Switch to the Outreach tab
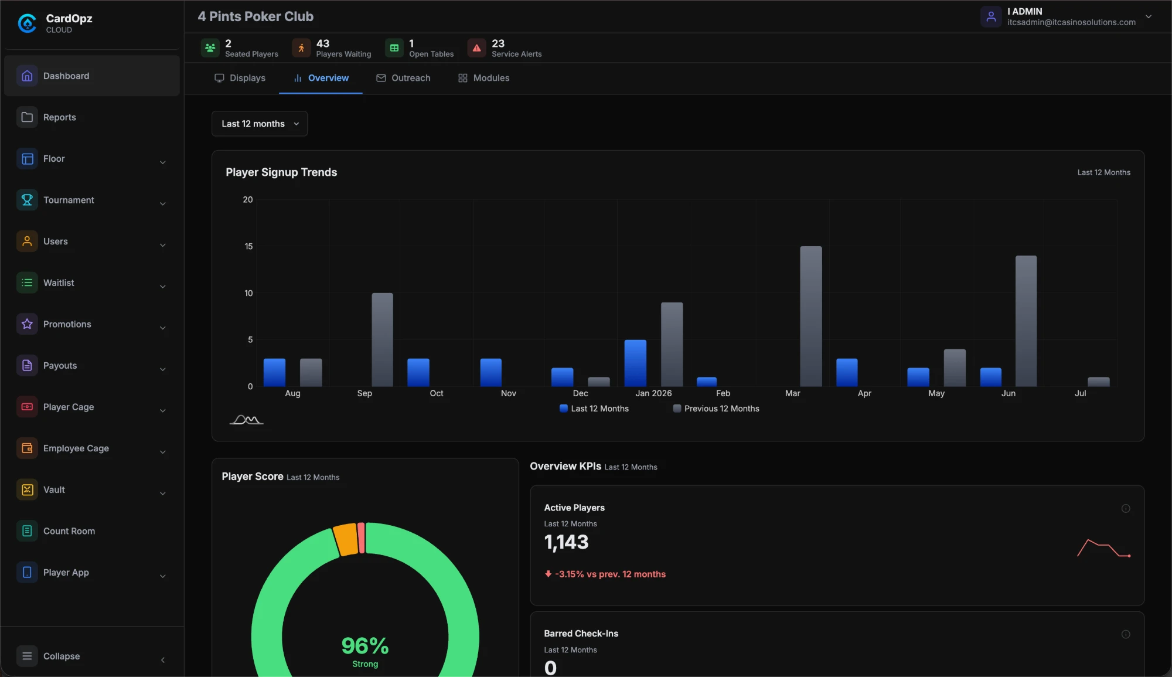 point(403,78)
